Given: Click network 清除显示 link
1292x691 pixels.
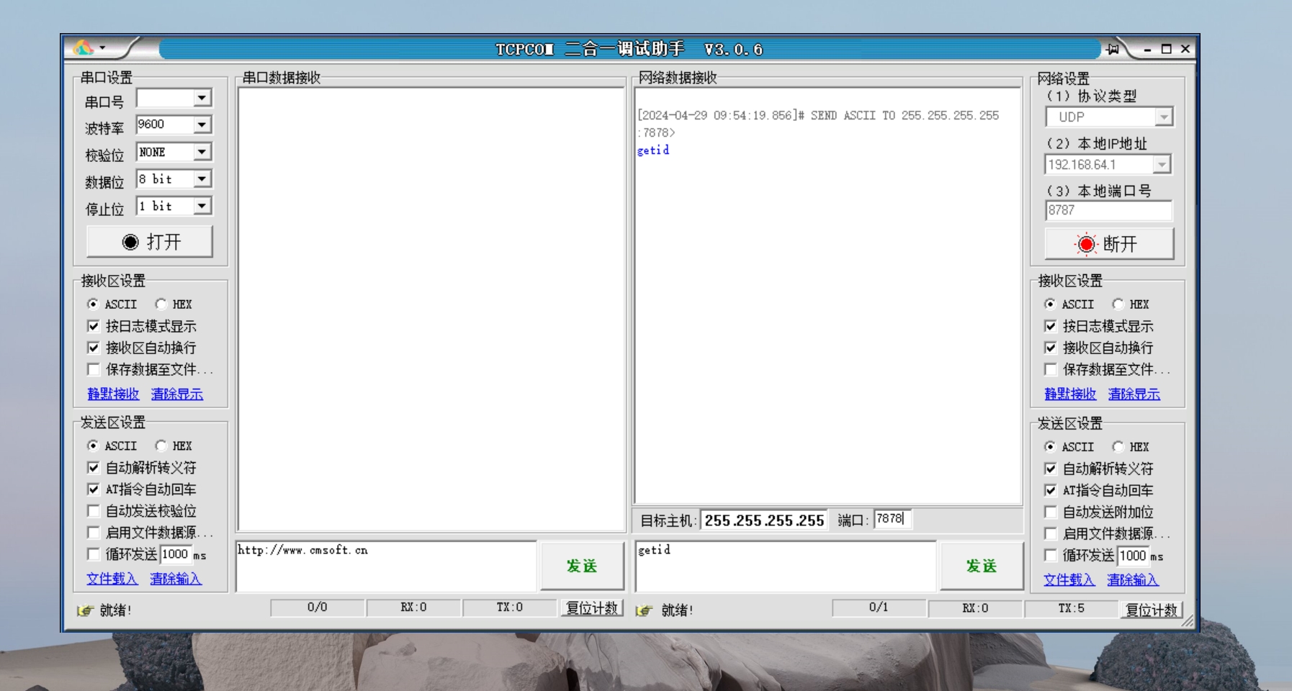Looking at the screenshot, I should (x=1134, y=394).
